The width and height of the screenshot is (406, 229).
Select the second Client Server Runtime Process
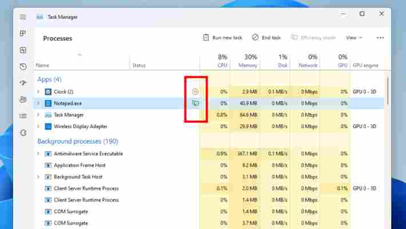[x=209, y=200]
